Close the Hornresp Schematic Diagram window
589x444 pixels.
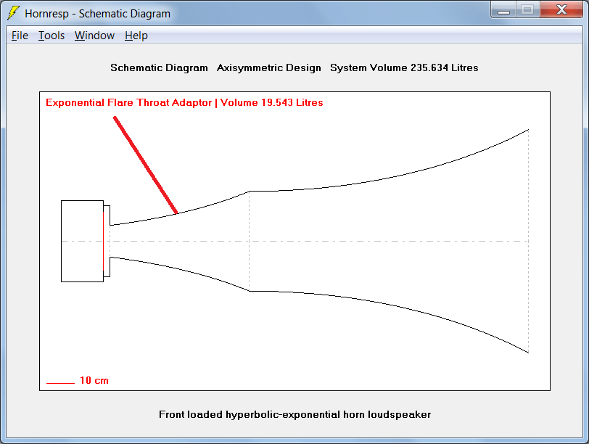pyautogui.click(x=561, y=9)
